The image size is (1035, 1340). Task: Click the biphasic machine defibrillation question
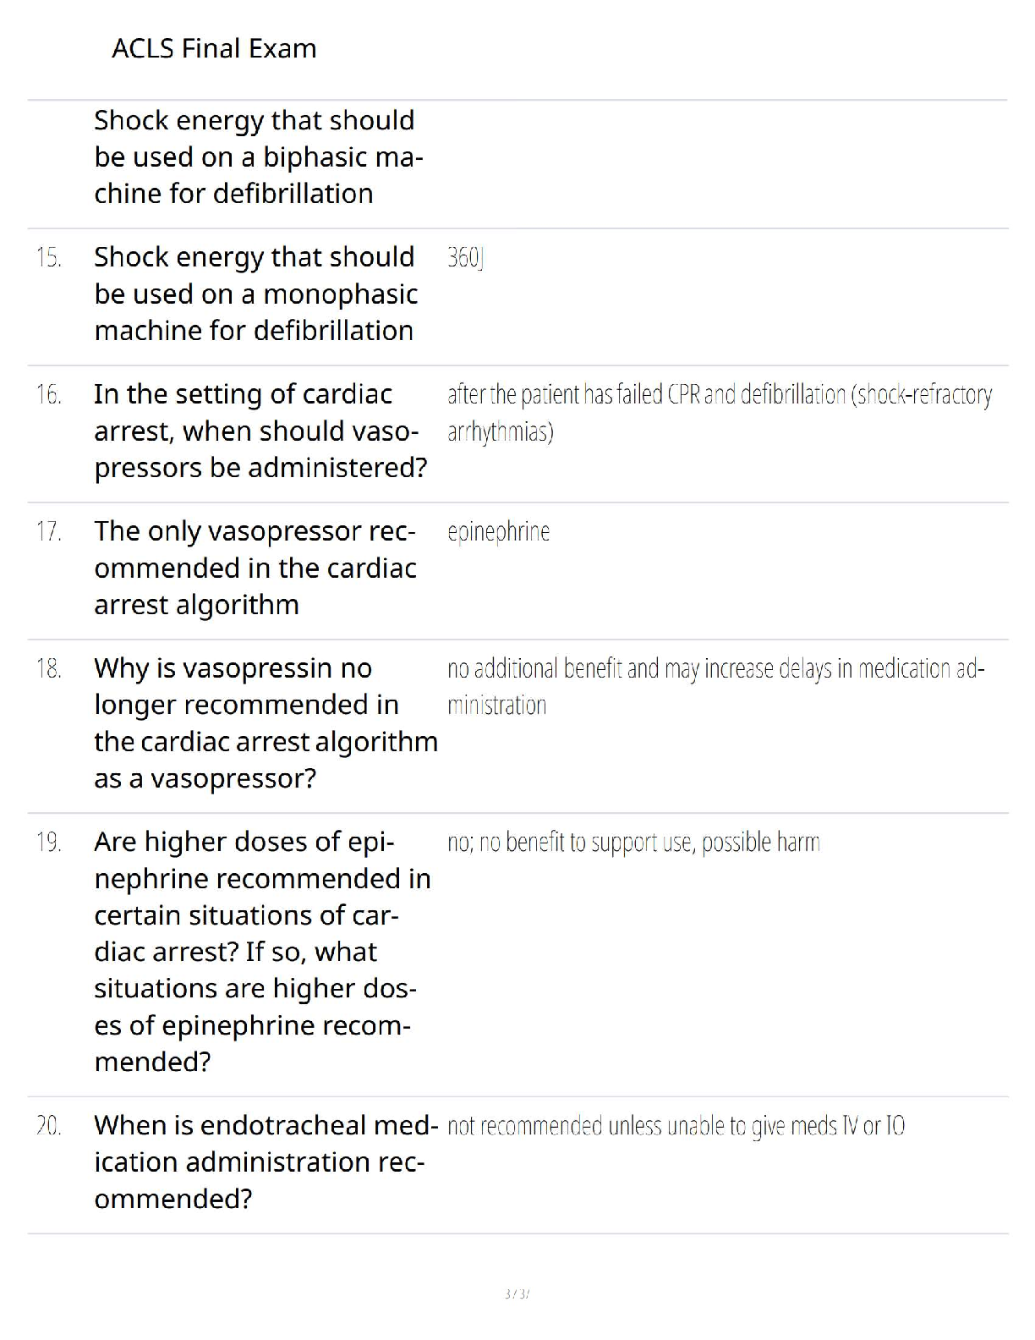257,157
